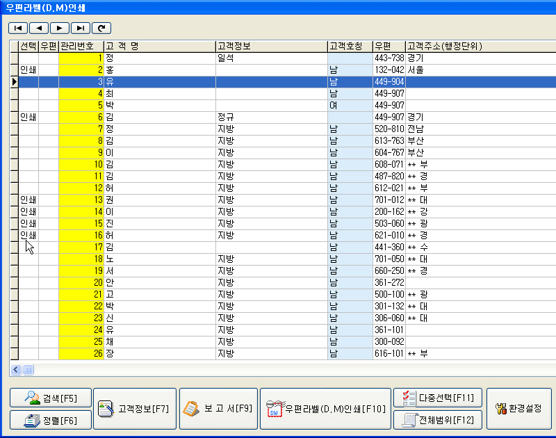Open 검색[F5] search button
The height and width of the screenshot is (438, 556).
[51, 398]
